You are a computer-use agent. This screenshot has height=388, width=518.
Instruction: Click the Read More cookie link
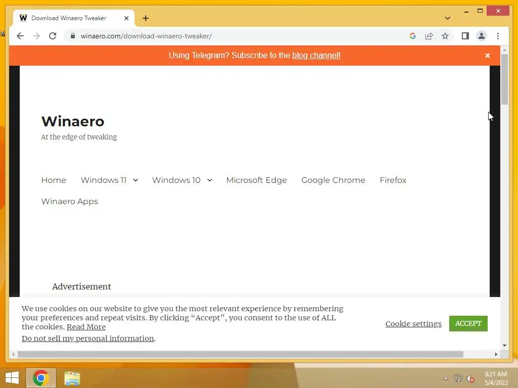point(86,327)
